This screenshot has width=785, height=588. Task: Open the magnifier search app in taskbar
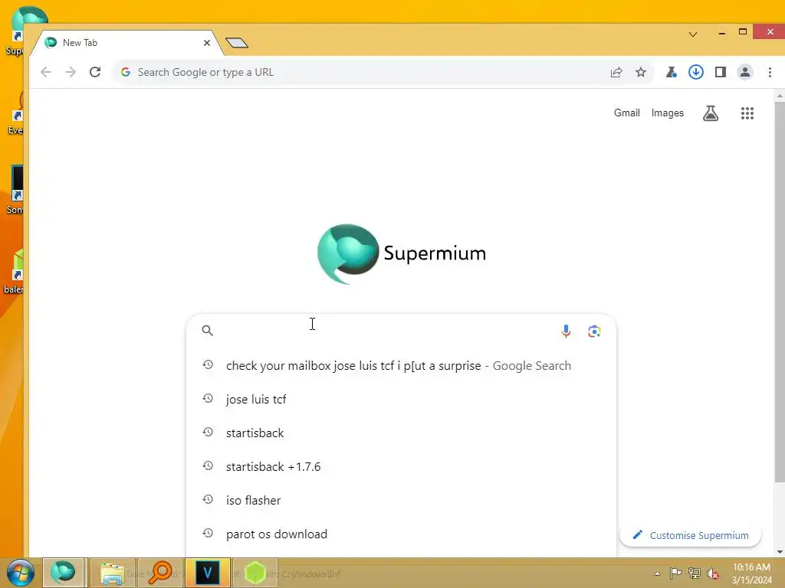(x=160, y=573)
